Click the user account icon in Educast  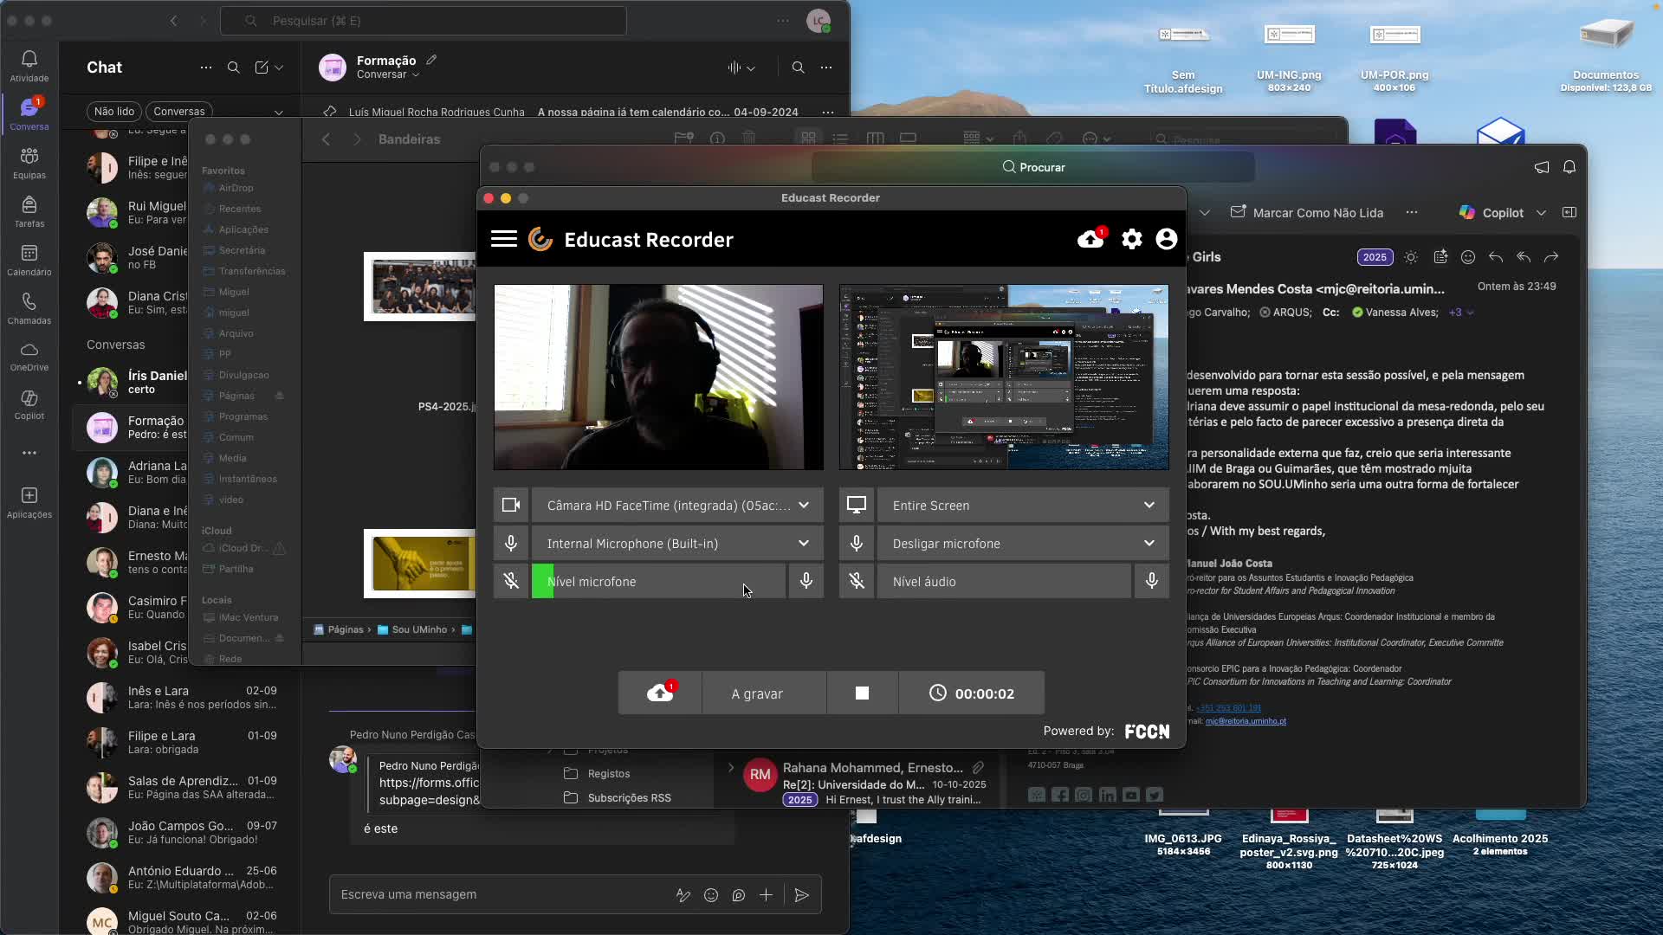[1166, 240]
